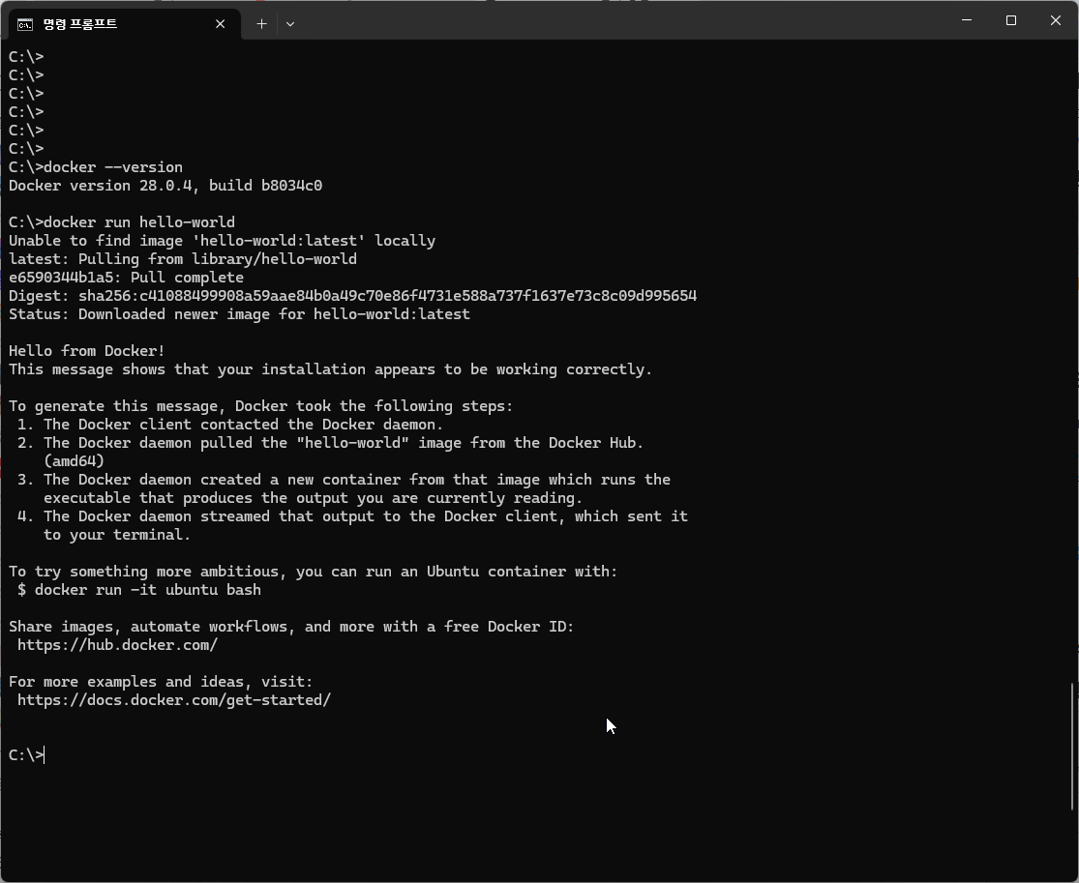Click the Command Prompt icon in the tab
This screenshot has width=1079, height=883.
[25, 25]
